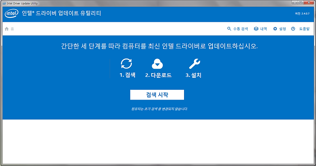
Task: Click the cloud download icon
Action: click(x=157, y=64)
